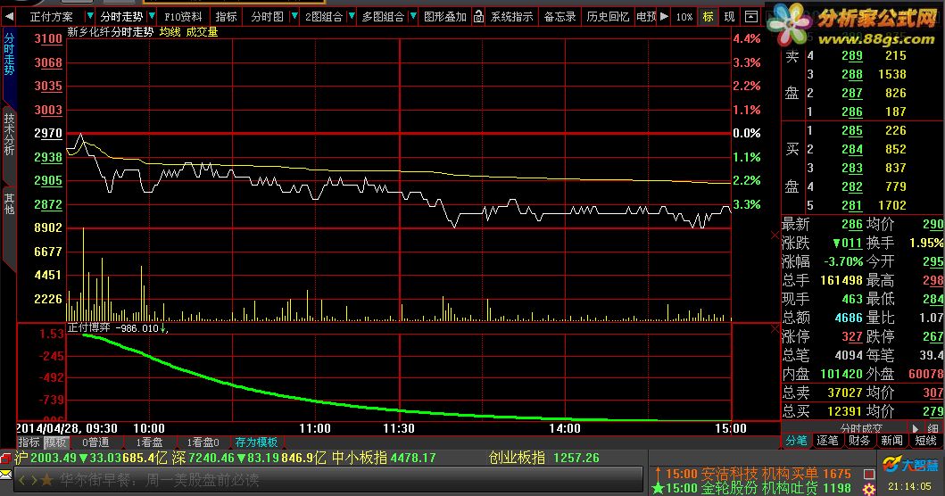Screen dimensions: 945x496
Task: Click the 电预 toolbar item
Action: click(645, 16)
